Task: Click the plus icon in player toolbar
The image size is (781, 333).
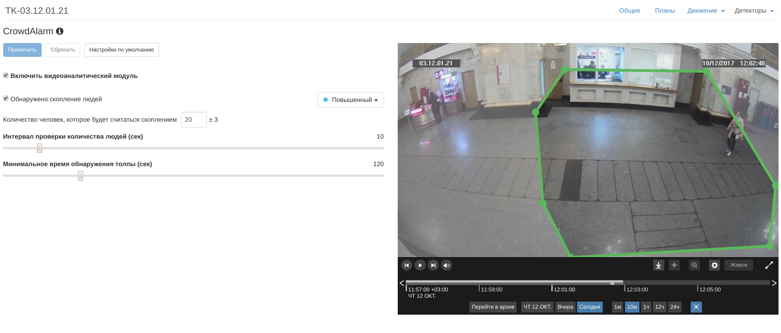Action: tap(674, 265)
